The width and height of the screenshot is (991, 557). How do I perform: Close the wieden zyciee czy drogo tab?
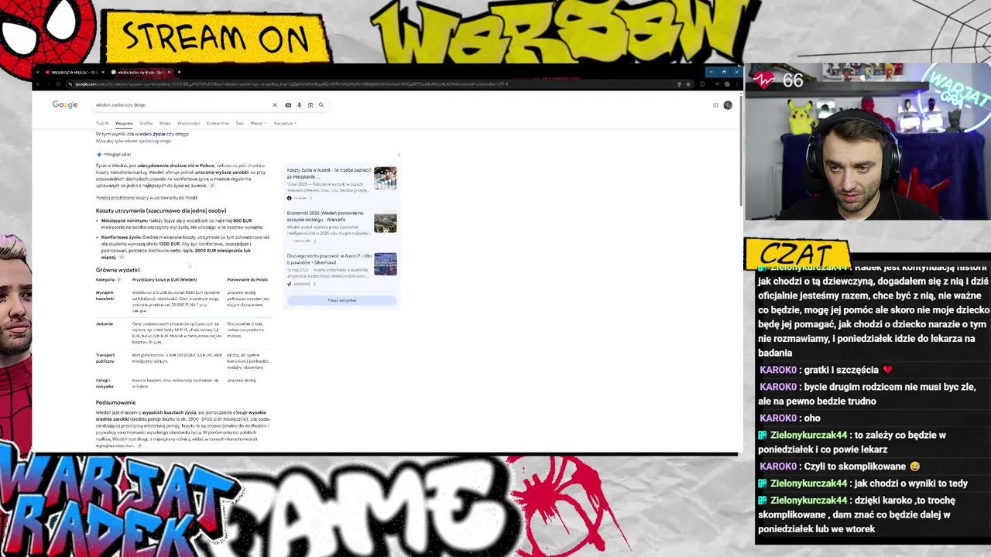point(170,72)
